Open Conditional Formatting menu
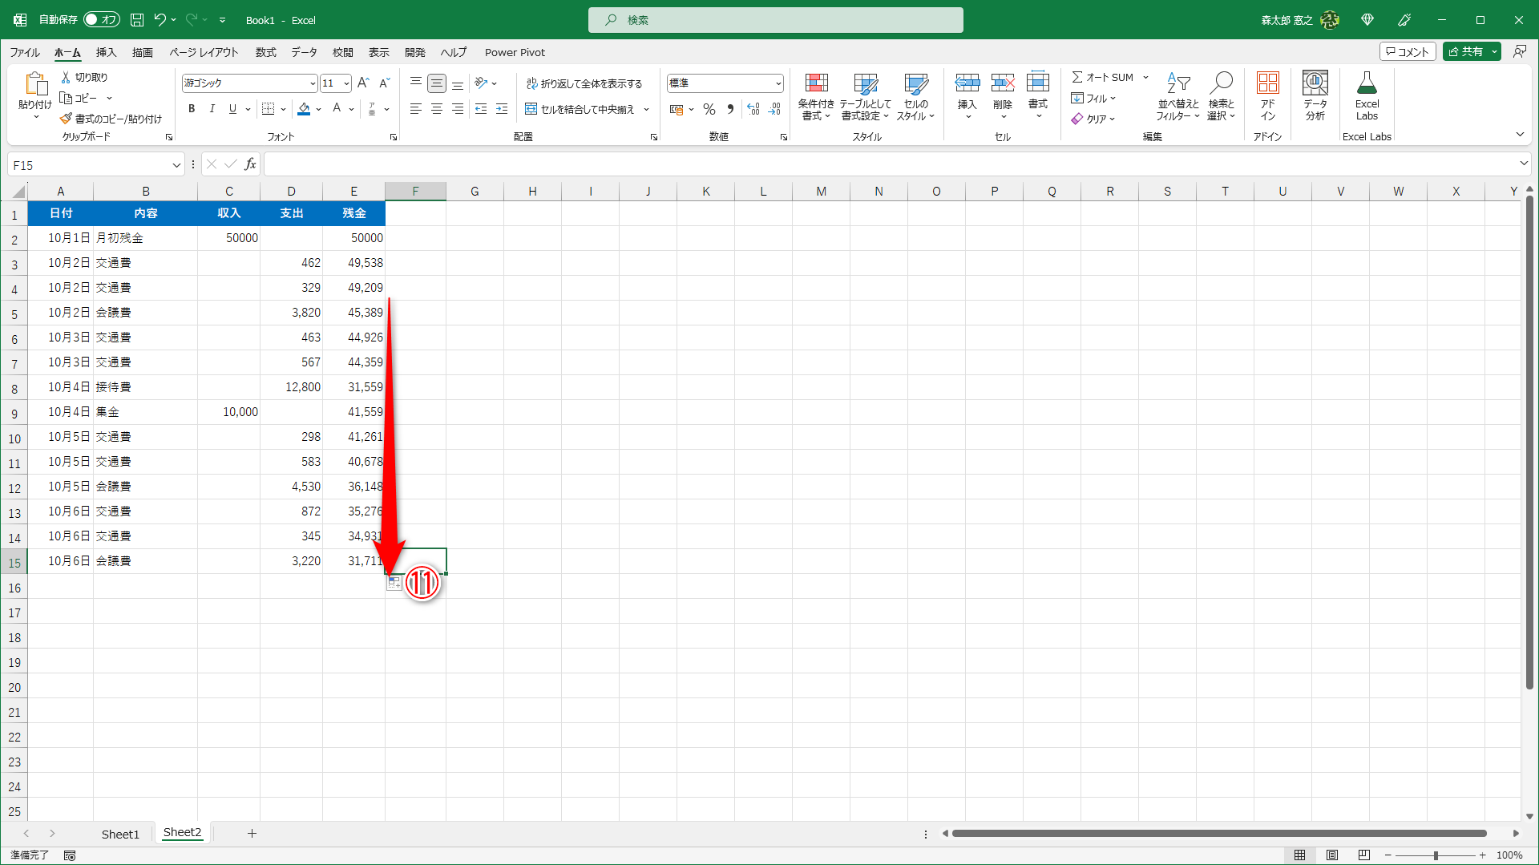This screenshot has width=1539, height=865. (x=816, y=96)
